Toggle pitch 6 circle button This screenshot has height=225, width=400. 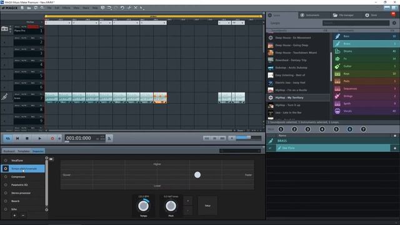tap(350, 129)
